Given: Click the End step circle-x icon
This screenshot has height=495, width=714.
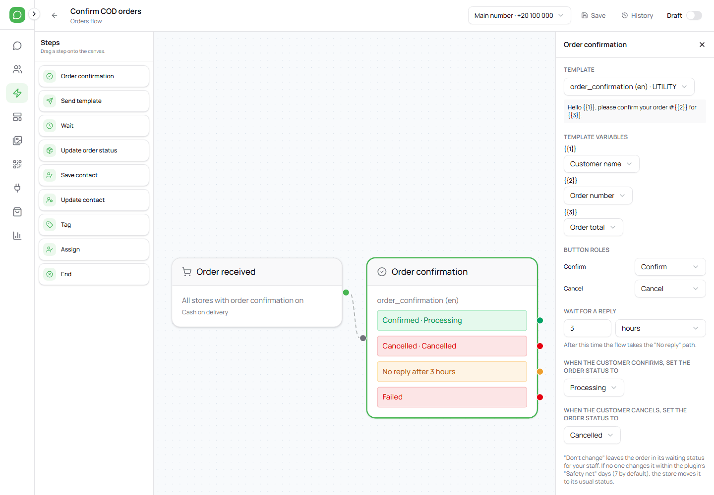Looking at the screenshot, I should click(x=50, y=274).
